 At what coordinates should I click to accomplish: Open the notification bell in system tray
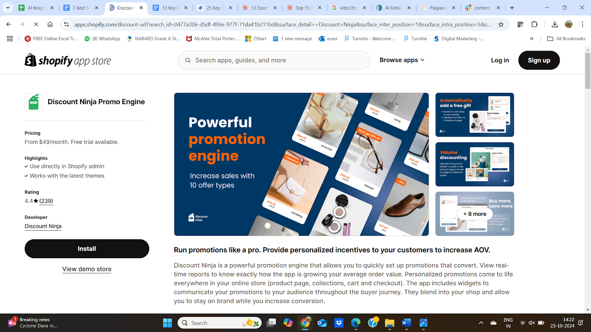pyautogui.click(x=581, y=323)
